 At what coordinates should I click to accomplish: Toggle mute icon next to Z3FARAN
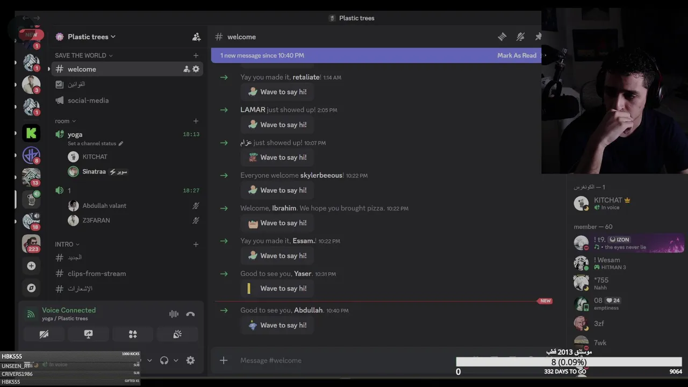(196, 220)
